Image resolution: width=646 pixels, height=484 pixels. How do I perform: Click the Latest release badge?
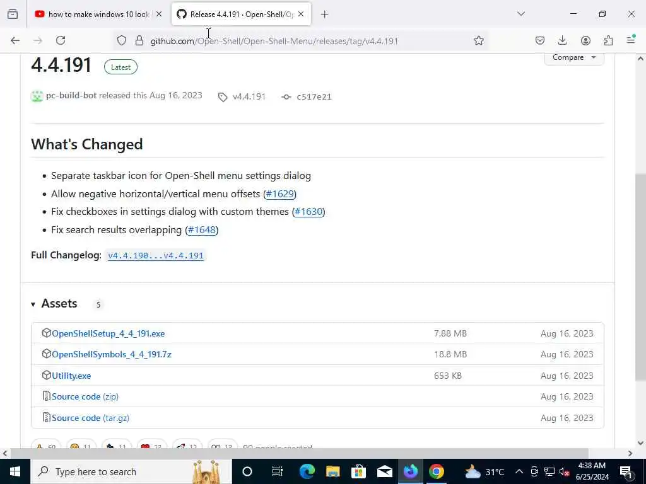click(x=120, y=67)
